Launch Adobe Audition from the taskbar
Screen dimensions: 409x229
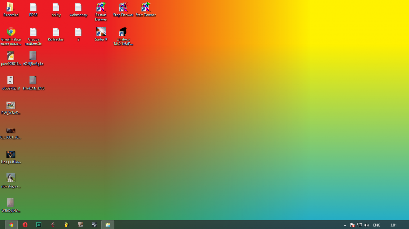(x=39, y=225)
